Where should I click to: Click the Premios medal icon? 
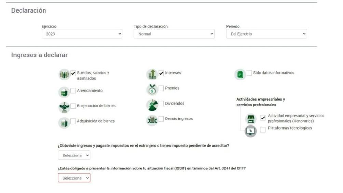(152, 89)
